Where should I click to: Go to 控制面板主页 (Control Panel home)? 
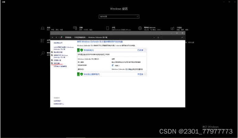coord(58,43)
